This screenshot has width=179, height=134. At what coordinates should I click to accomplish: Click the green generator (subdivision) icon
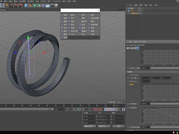click(x=35, y=5)
